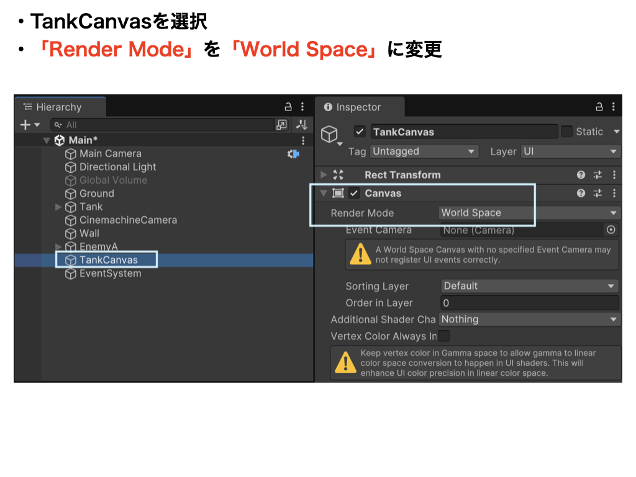636x477 pixels.
Task: Toggle the TankCanvas active checkbox
Action: [x=359, y=132]
